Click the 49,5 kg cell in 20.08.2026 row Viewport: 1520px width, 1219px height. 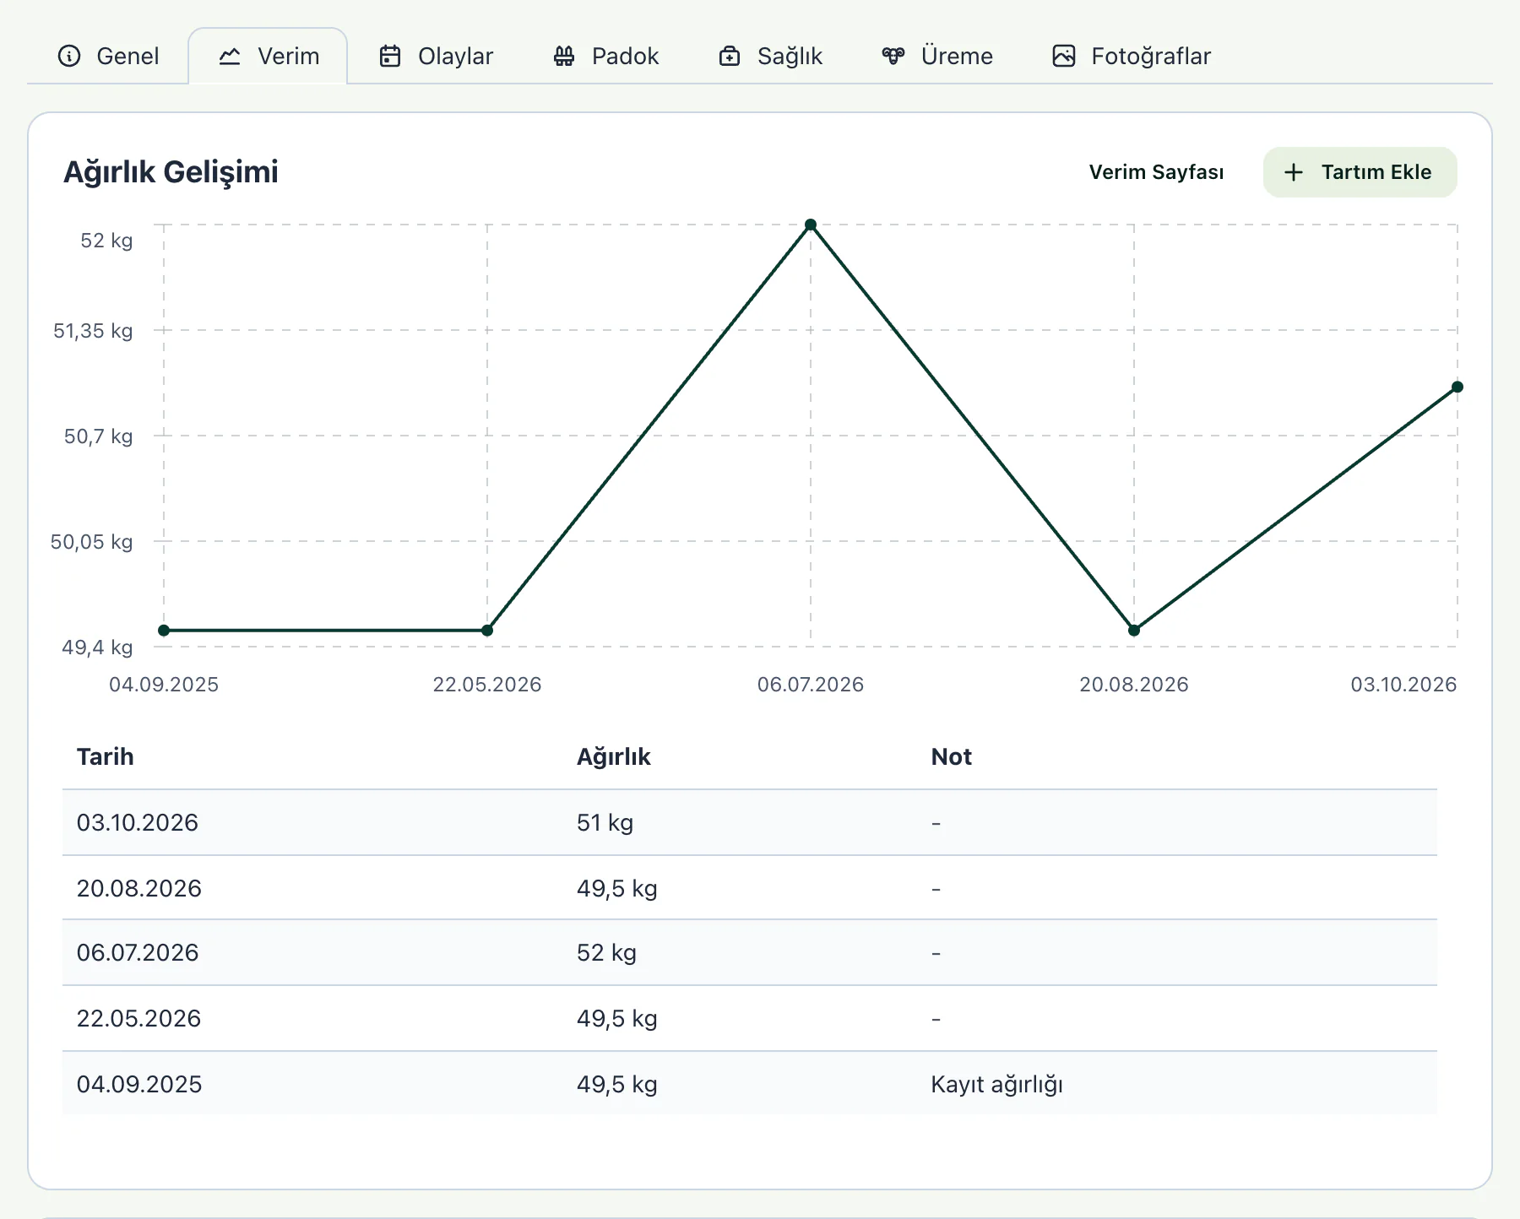[617, 888]
